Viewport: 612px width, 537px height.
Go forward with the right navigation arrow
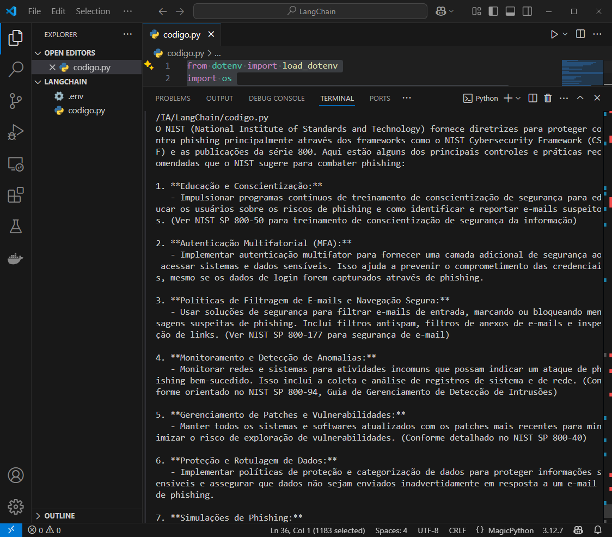tap(180, 11)
